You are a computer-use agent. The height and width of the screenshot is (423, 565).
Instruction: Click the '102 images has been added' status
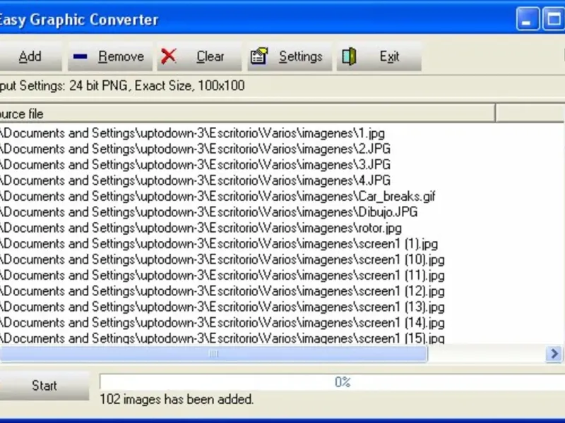coord(177,399)
